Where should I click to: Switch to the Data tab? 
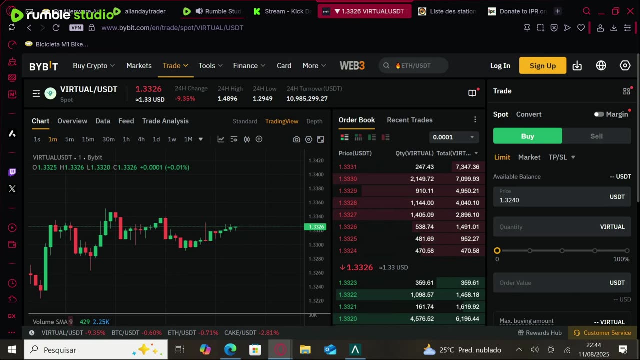(x=103, y=121)
